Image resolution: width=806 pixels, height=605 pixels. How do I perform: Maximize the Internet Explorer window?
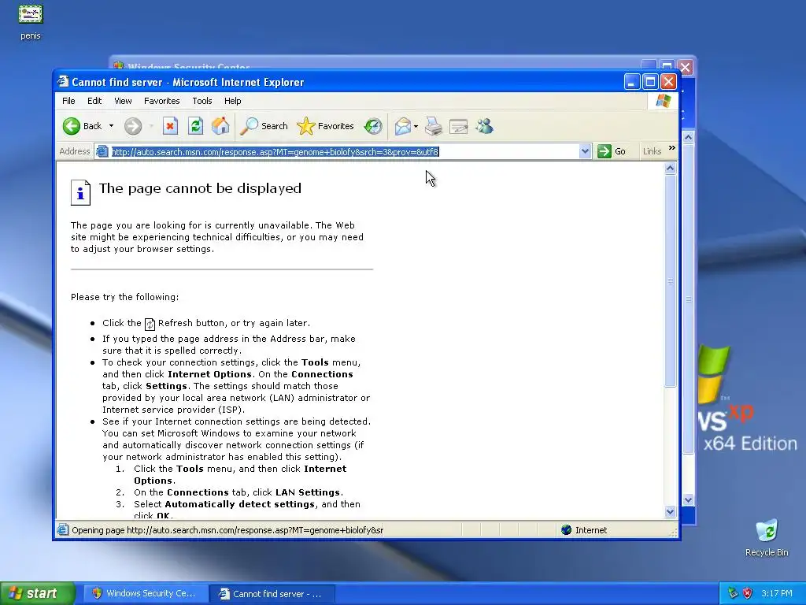coord(650,81)
